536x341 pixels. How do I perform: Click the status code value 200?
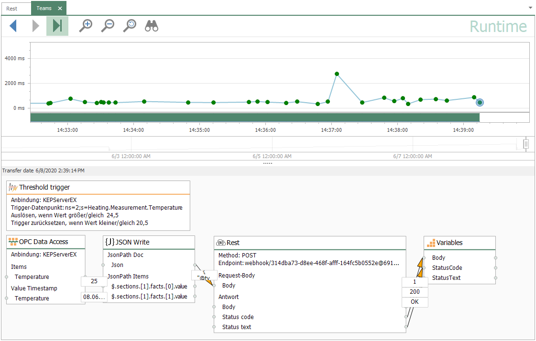415,292
